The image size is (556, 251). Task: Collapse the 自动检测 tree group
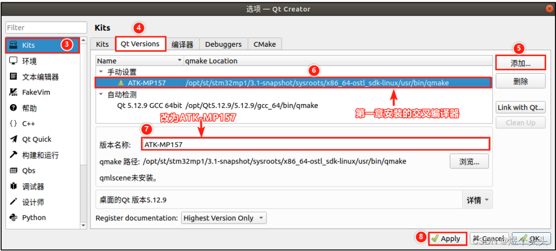(x=101, y=94)
